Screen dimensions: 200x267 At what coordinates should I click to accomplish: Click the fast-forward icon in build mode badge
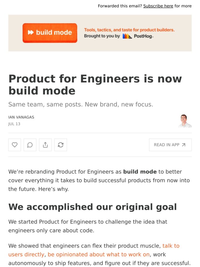pos(31,32)
